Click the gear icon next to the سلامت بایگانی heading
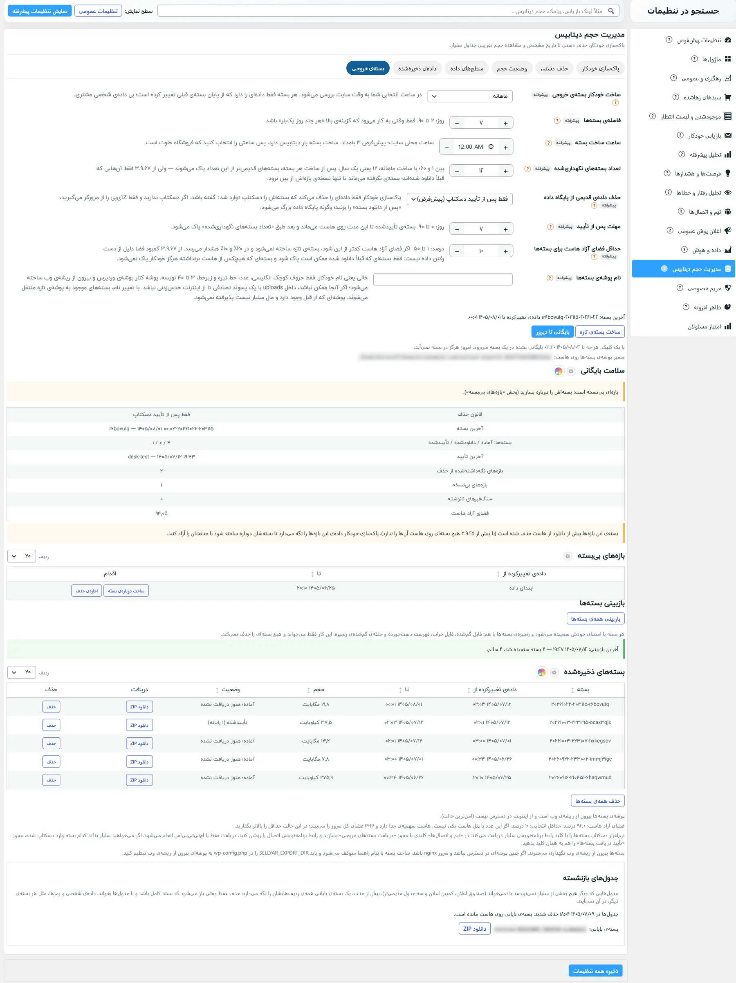 click(x=571, y=372)
